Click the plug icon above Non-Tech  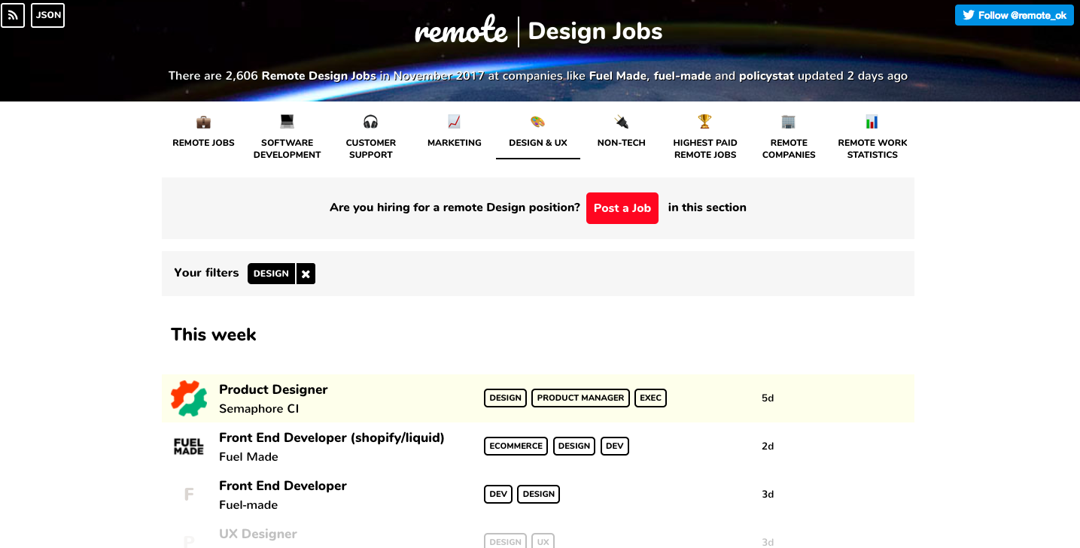(x=621, y=122)
